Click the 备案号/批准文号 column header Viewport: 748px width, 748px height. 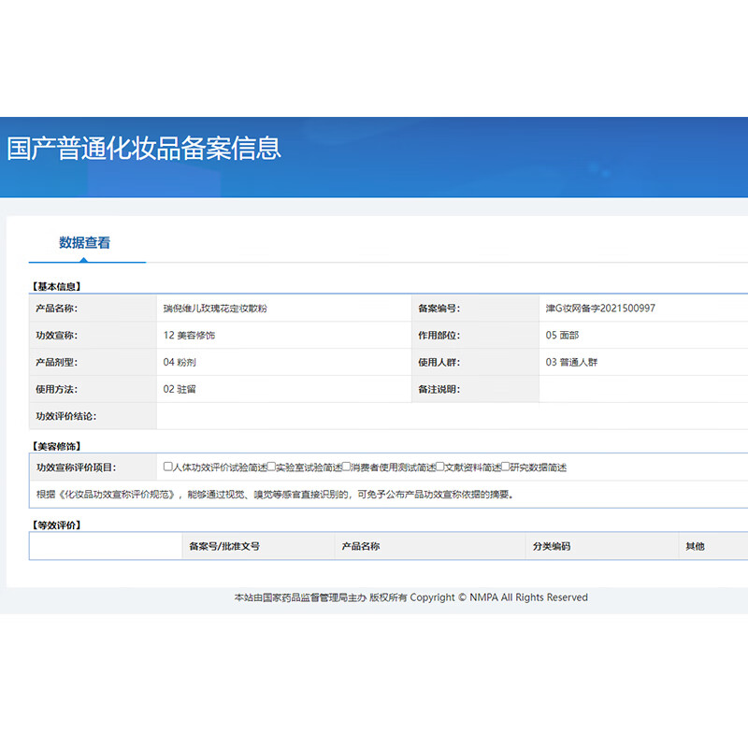point(224,546)
